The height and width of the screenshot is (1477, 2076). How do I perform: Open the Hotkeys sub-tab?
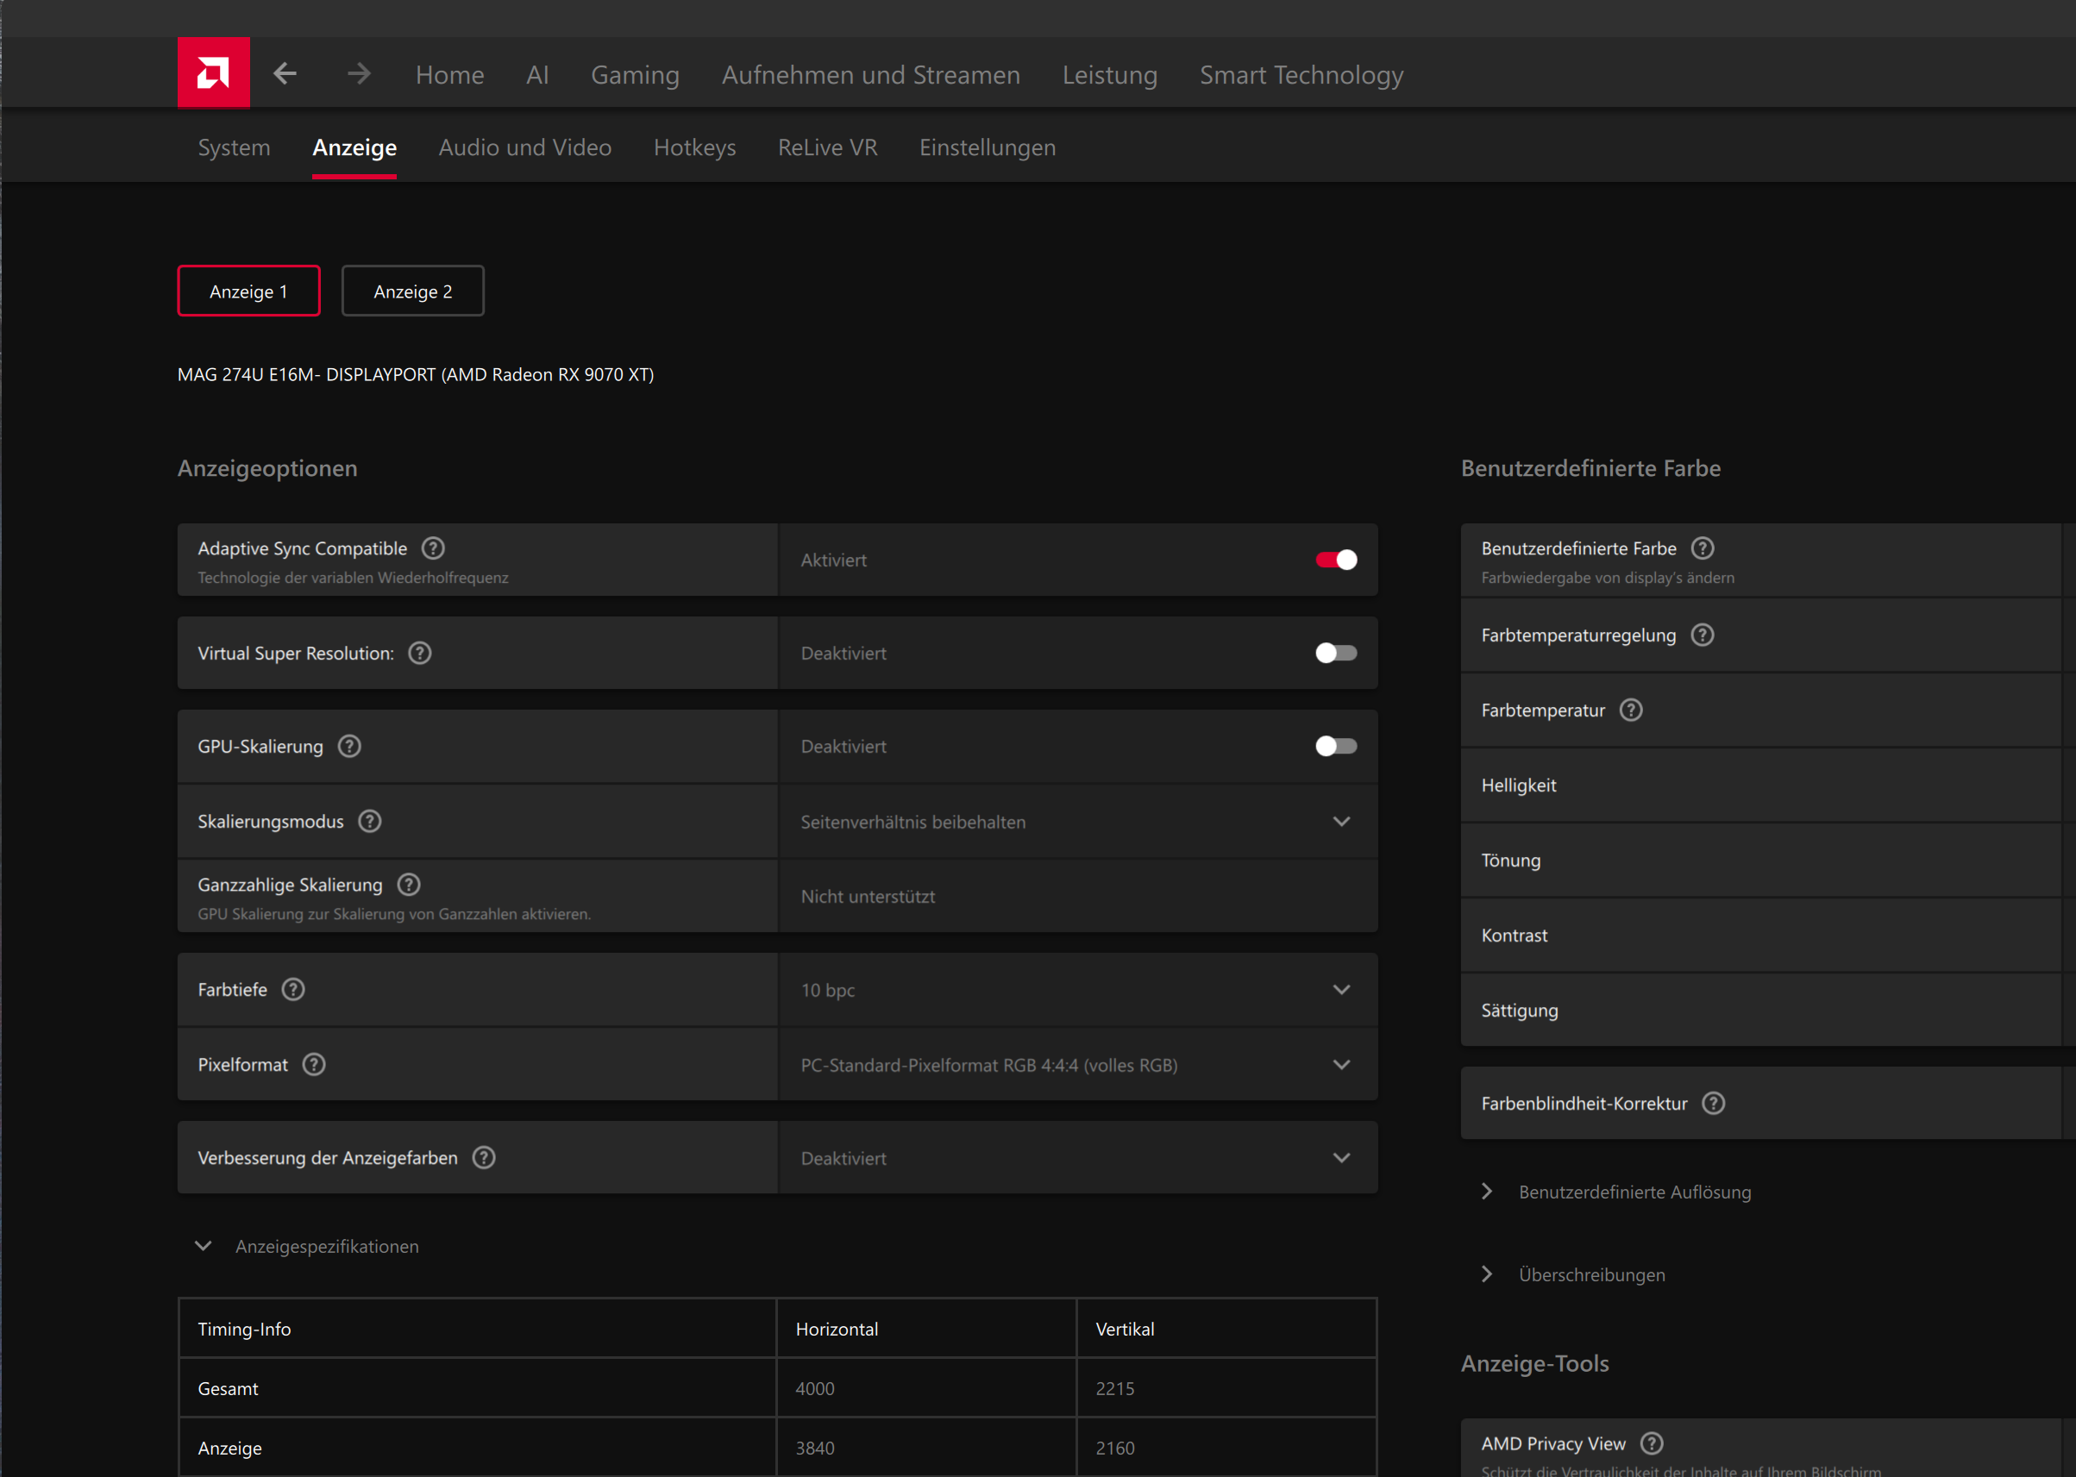click(x=694, y=147)
